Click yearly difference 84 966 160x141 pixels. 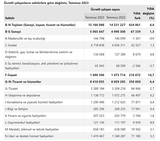[x=136, y=89]
